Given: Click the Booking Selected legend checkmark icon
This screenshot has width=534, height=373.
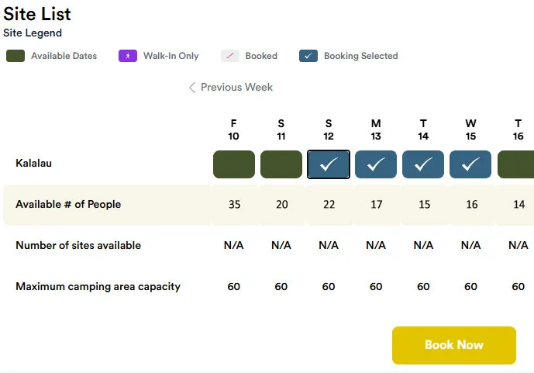Looking at the screenshot, I should (308, 56).
